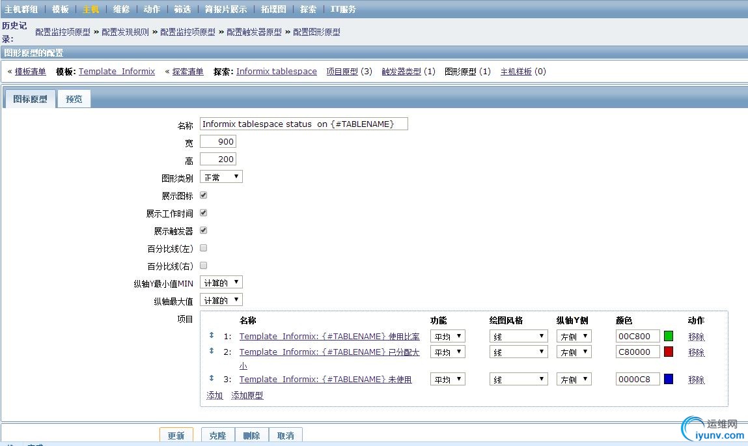Open the Template_Informix link

117,72
